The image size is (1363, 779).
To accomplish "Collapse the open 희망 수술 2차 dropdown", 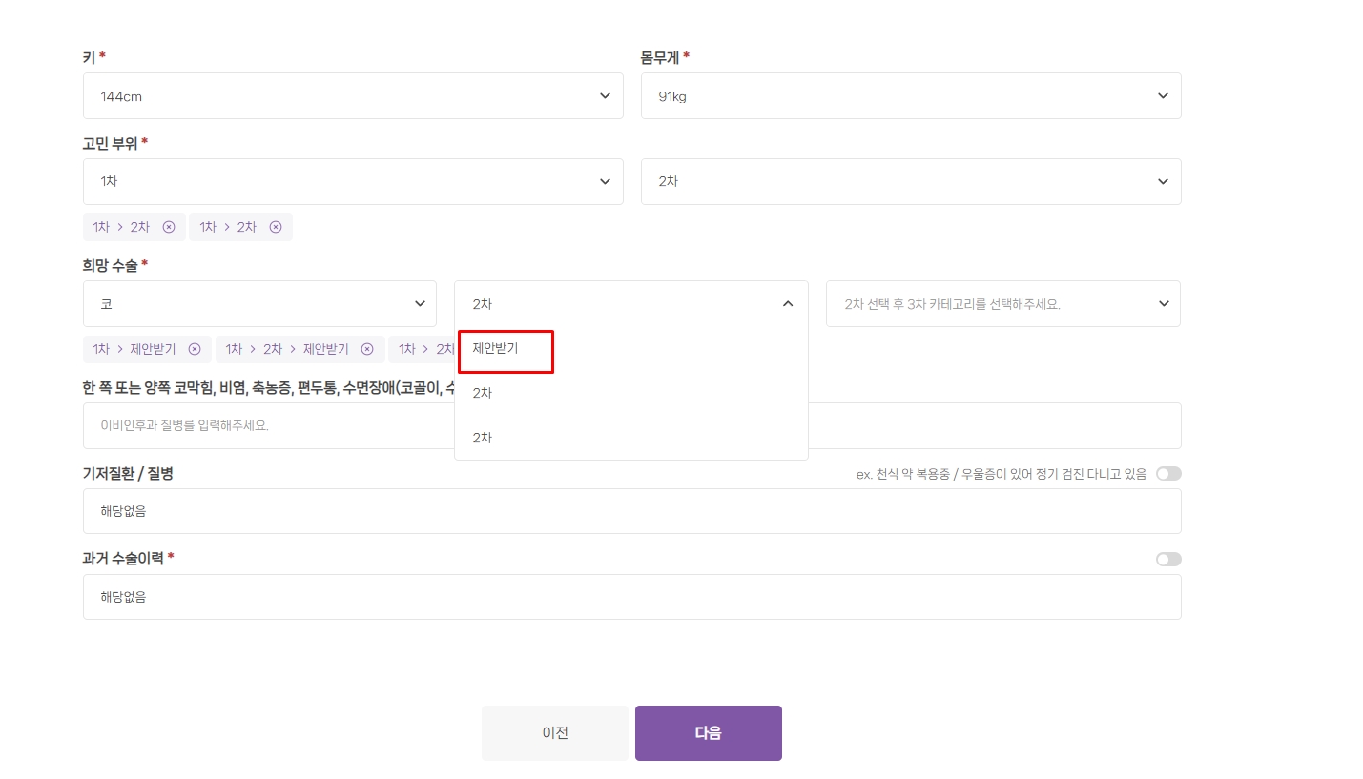I will (631, 304).
